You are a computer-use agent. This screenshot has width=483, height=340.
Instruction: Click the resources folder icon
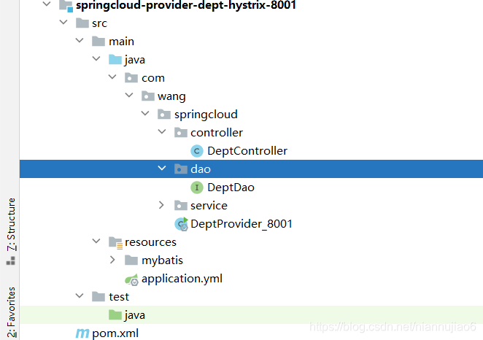coord(116,242)
